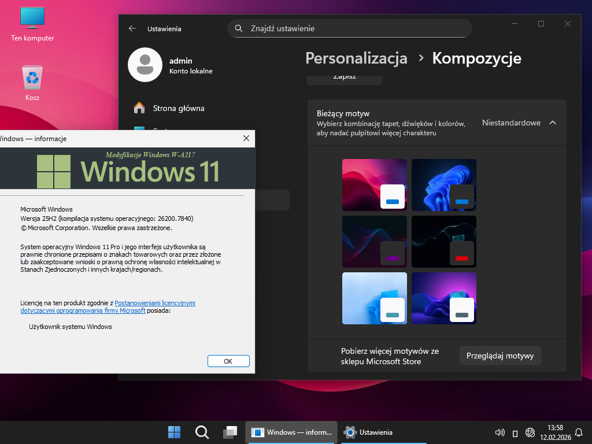This screenshot has width=592, height=444.
Task: Select Strona główna in the sidebar
Action: click(x=178, y=108)
